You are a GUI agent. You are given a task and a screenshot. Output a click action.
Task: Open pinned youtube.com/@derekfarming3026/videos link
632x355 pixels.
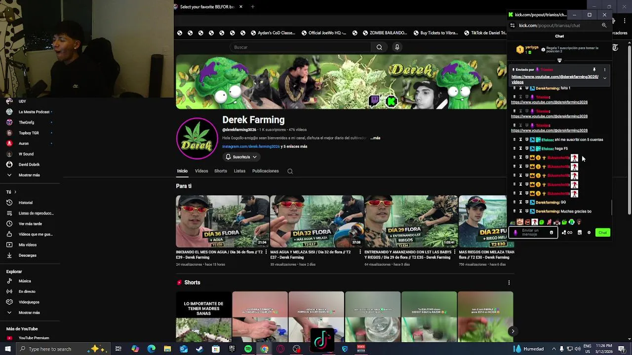click(554, 79)
